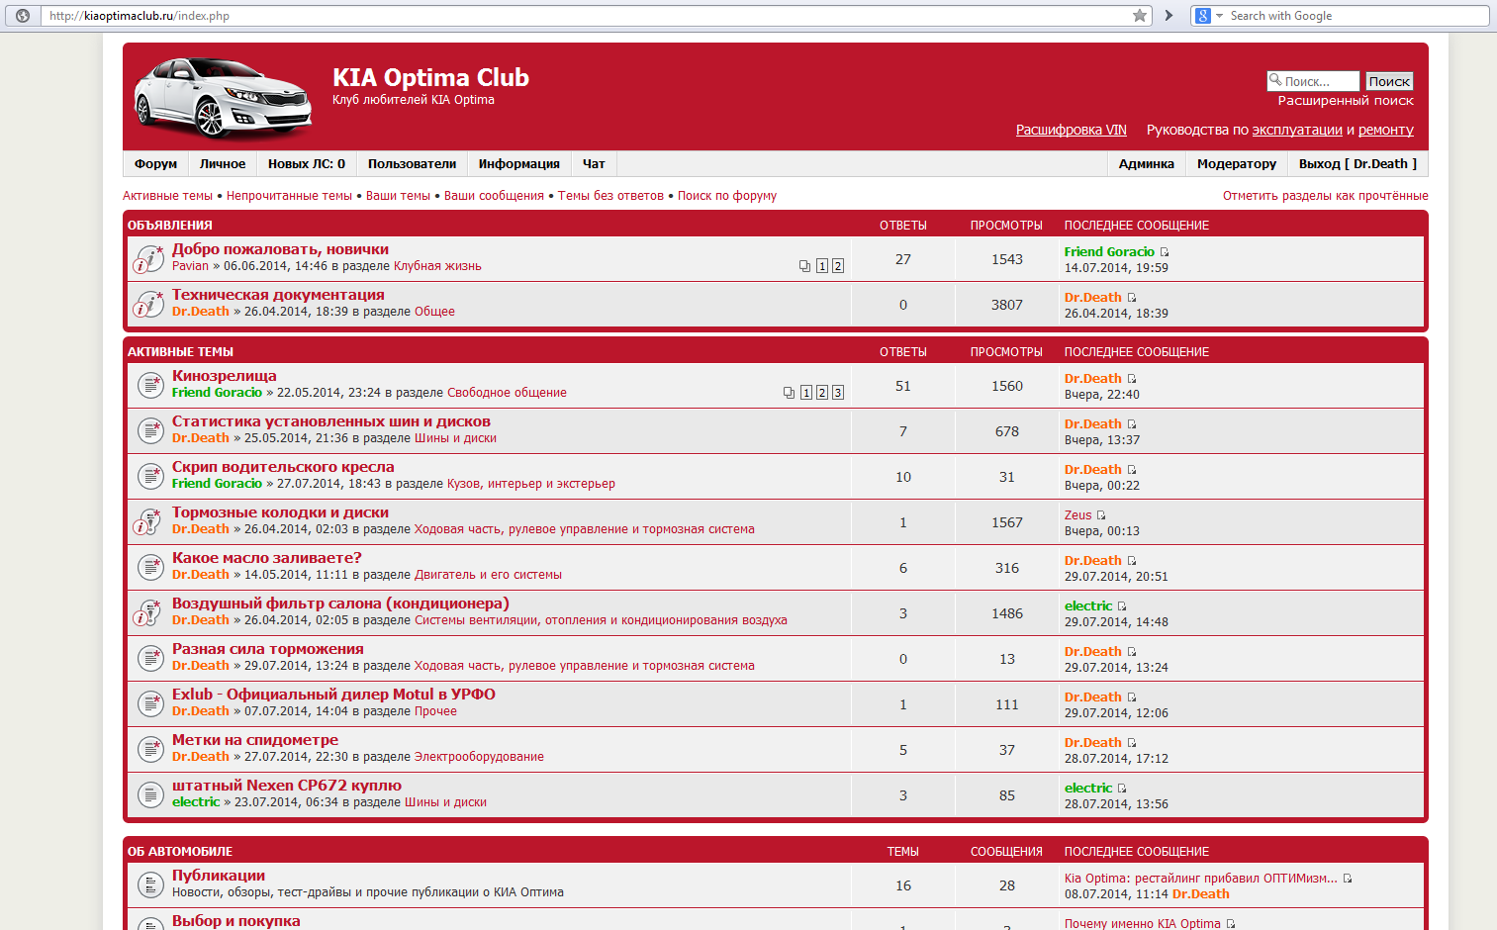Click the Публикации forum section icon
This screenshot has width=1497, height=930.
[149, 884]
